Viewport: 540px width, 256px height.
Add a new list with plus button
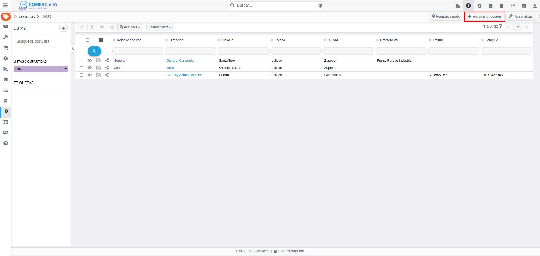(x=63, y=28)
